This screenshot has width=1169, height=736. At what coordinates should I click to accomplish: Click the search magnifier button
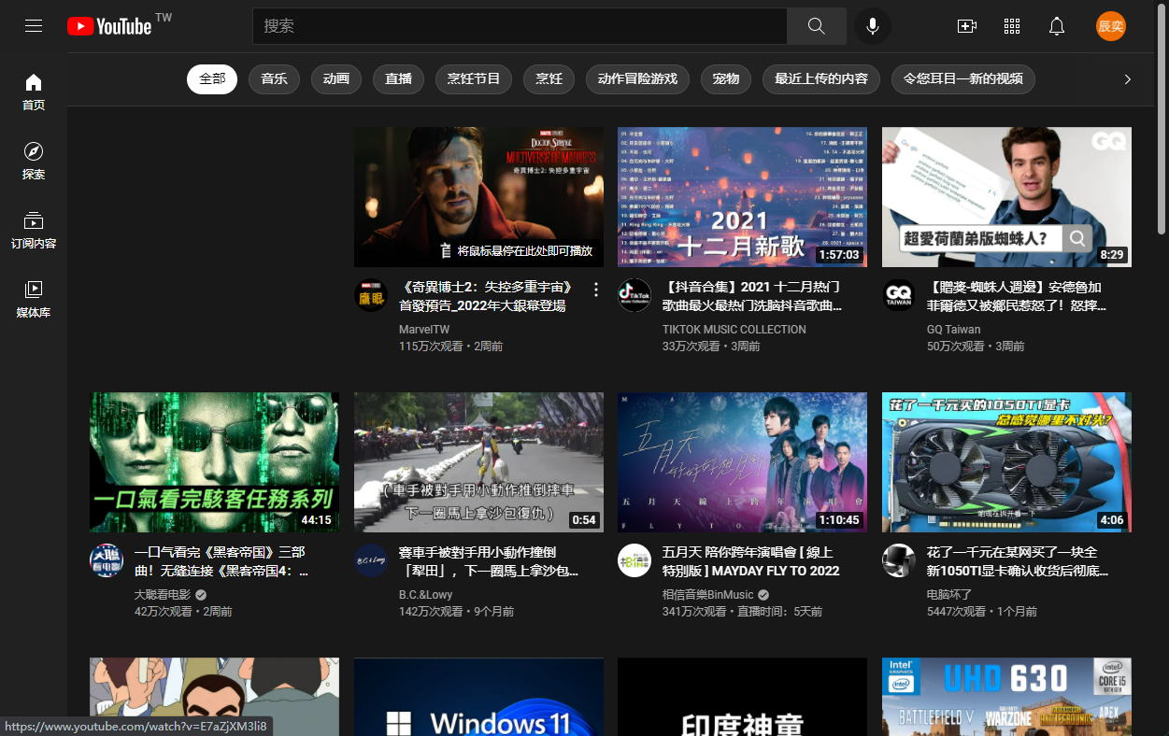(815, 25)
